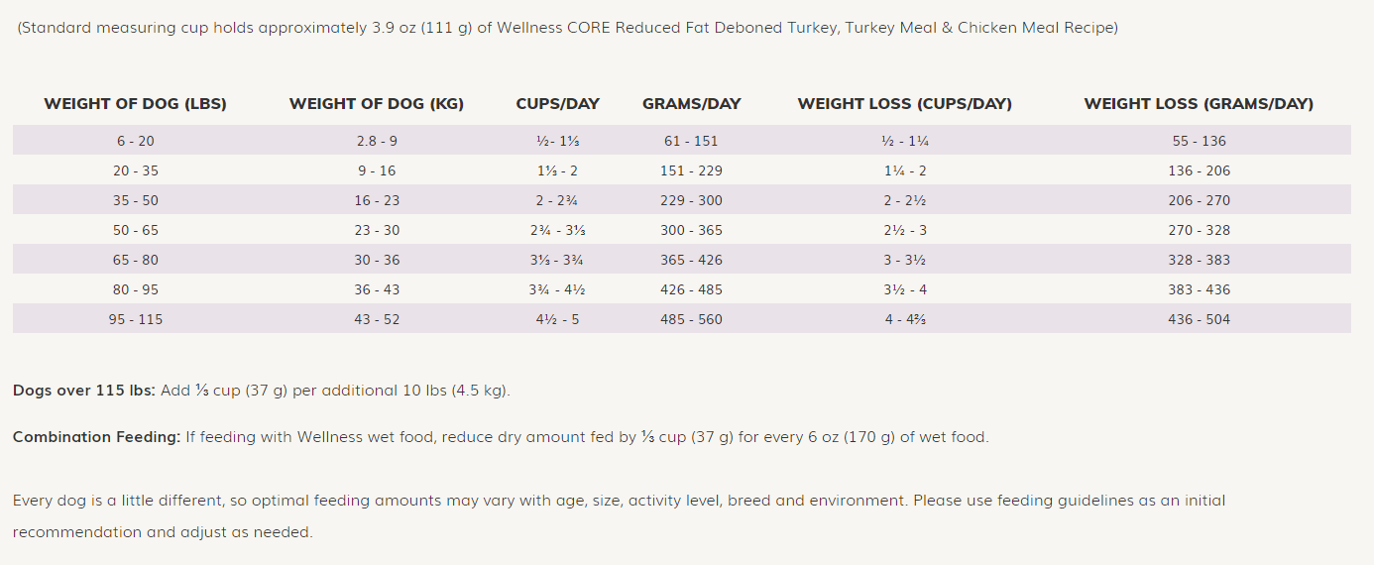
Task: Click the 'Dogs over 115 lbs:' bold label
Action: [x=84, y=391]
